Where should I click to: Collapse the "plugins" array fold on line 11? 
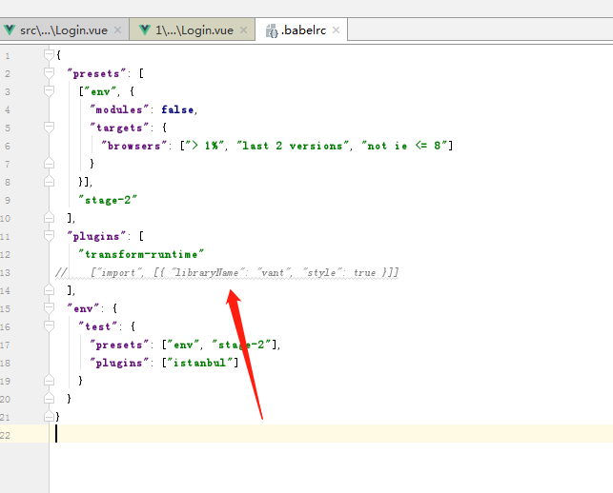tap(49, 236)
